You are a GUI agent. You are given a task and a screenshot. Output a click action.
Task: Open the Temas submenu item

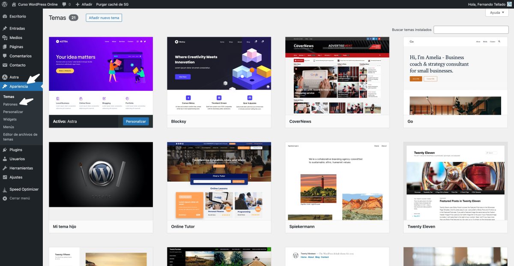[x=9, y=97]
